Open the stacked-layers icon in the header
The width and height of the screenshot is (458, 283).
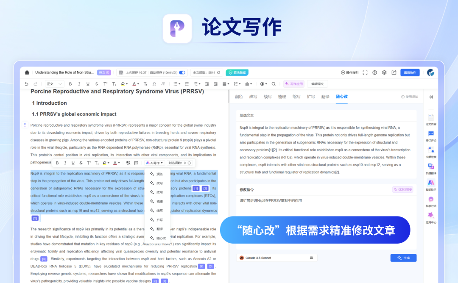384,72
